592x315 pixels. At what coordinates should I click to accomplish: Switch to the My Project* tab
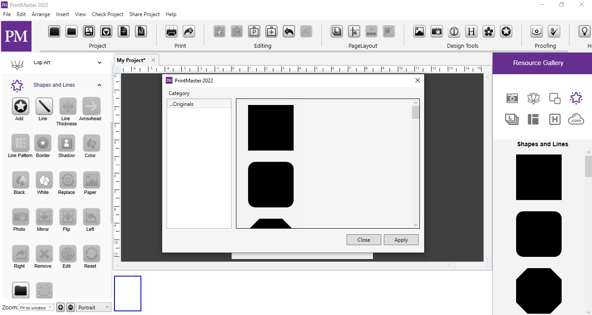pos(131,60)
